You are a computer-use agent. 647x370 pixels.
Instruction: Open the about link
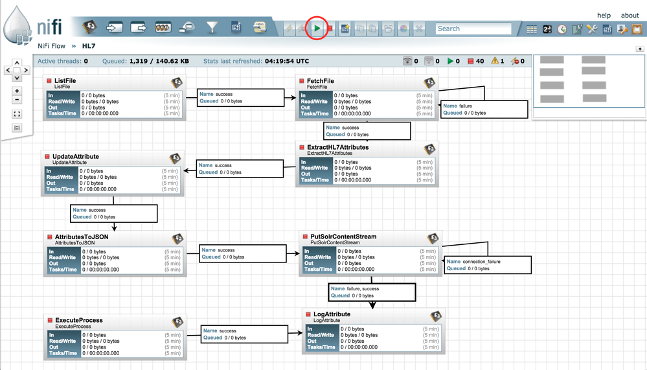(630, 16)
